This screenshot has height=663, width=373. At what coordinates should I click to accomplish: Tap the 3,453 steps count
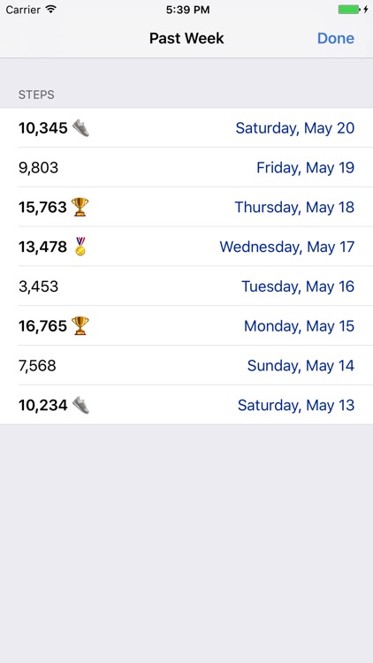pyautogui.click(x=39, y=286)
